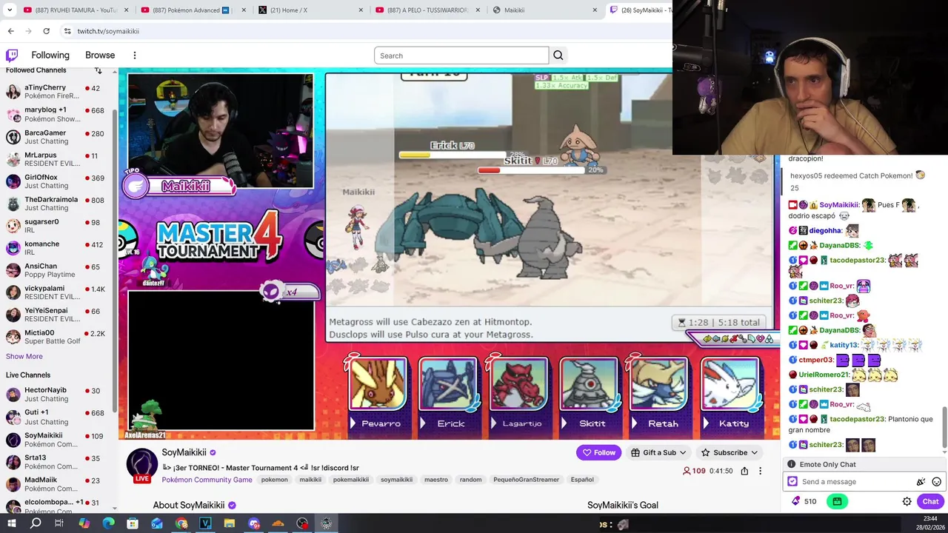This screenshot has width=948, height=533.
Task: Click the chat scrollbar
Action: coord(945,428)
